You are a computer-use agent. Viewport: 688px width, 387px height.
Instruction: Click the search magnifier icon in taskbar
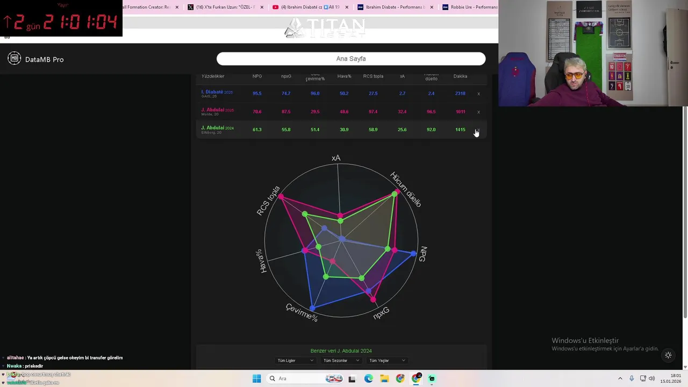coord(273,378)
